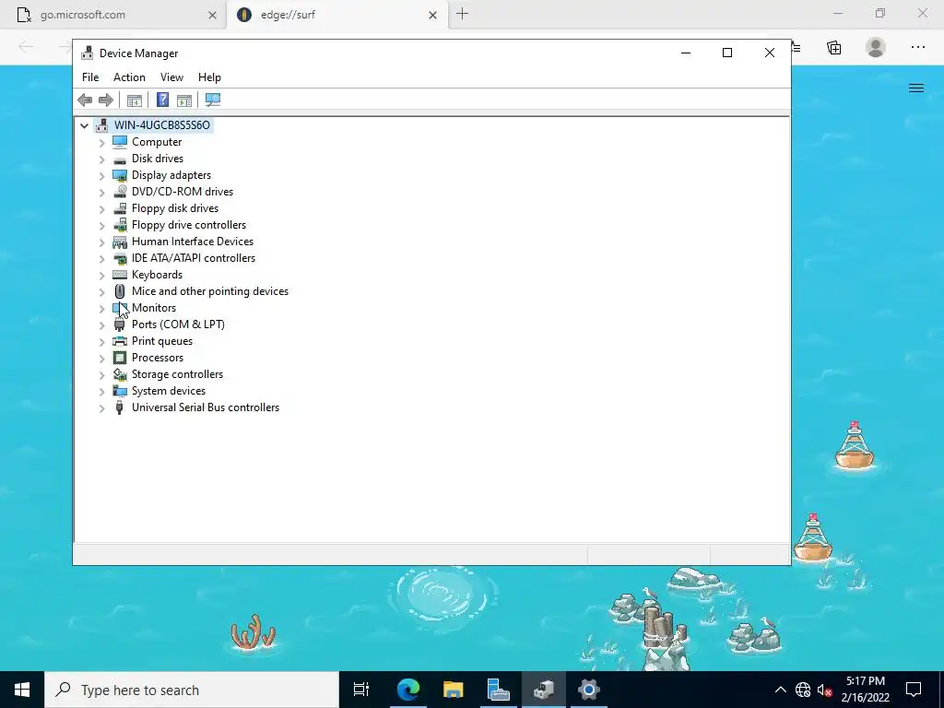The height and width of the screenshot is (708, 944).
Task: Click the Forward arrow in Device Manager toolbar
Action: 105,100
